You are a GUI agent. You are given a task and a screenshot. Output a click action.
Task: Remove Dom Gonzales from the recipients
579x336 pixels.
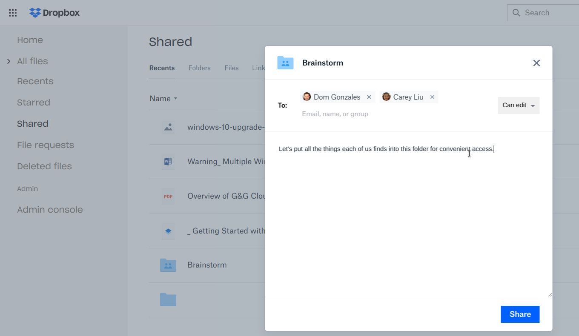369,97
